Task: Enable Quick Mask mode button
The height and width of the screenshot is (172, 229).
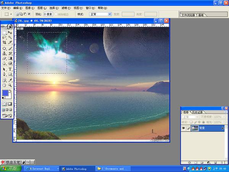Action: (10, 104)
